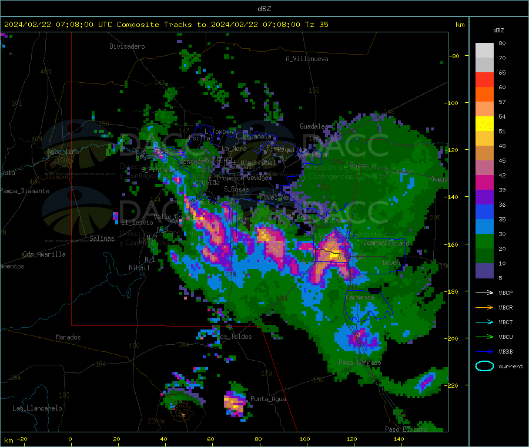The image size is (529, 447).
Task: Click the 'Divisadero' map label
Action: [127, 46]
